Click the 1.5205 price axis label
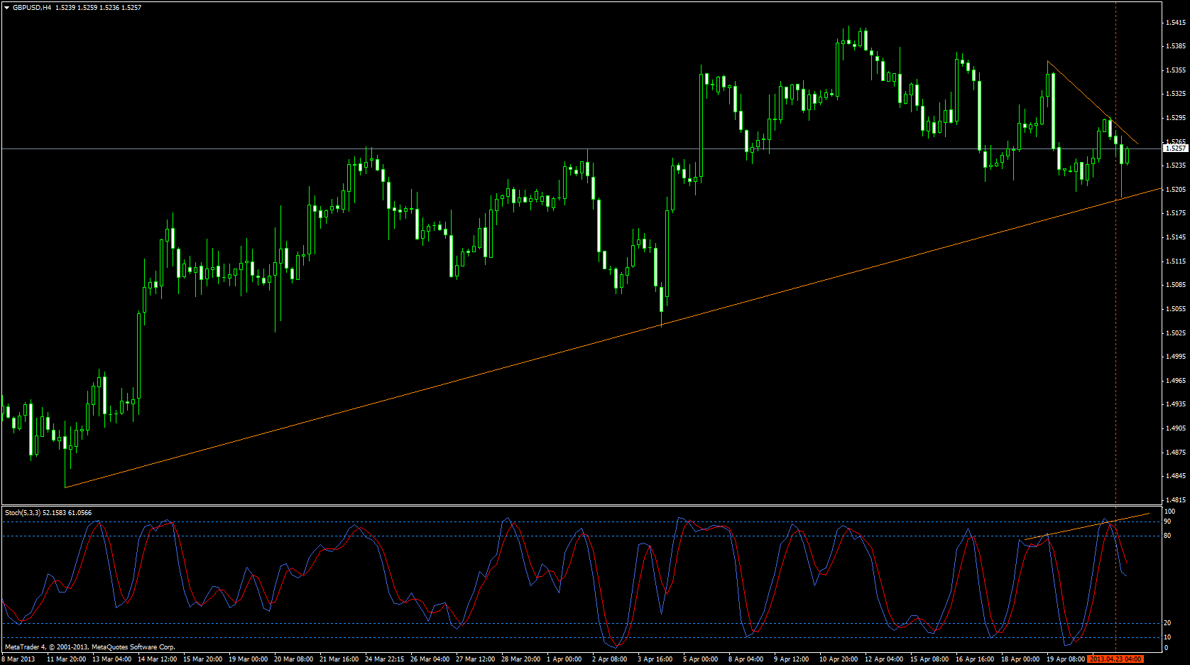The width and height of the screenshot is (1190, 665). click(1175, 190)
